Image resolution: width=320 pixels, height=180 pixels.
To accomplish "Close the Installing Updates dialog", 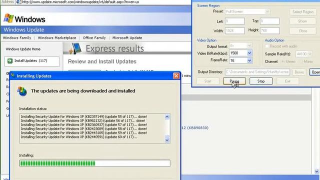I will coord(176,76).
